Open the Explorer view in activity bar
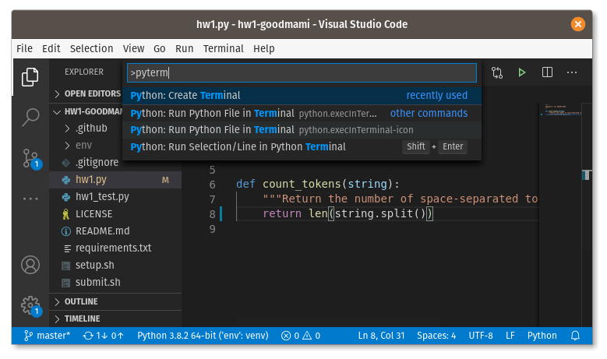Screen dimensions: 607x359 pyautogui.click(x=30, y=76)
